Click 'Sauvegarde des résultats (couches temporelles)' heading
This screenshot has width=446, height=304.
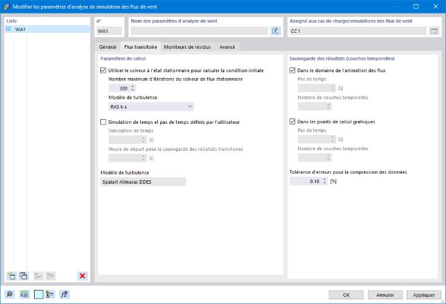(x=342, y=59)
